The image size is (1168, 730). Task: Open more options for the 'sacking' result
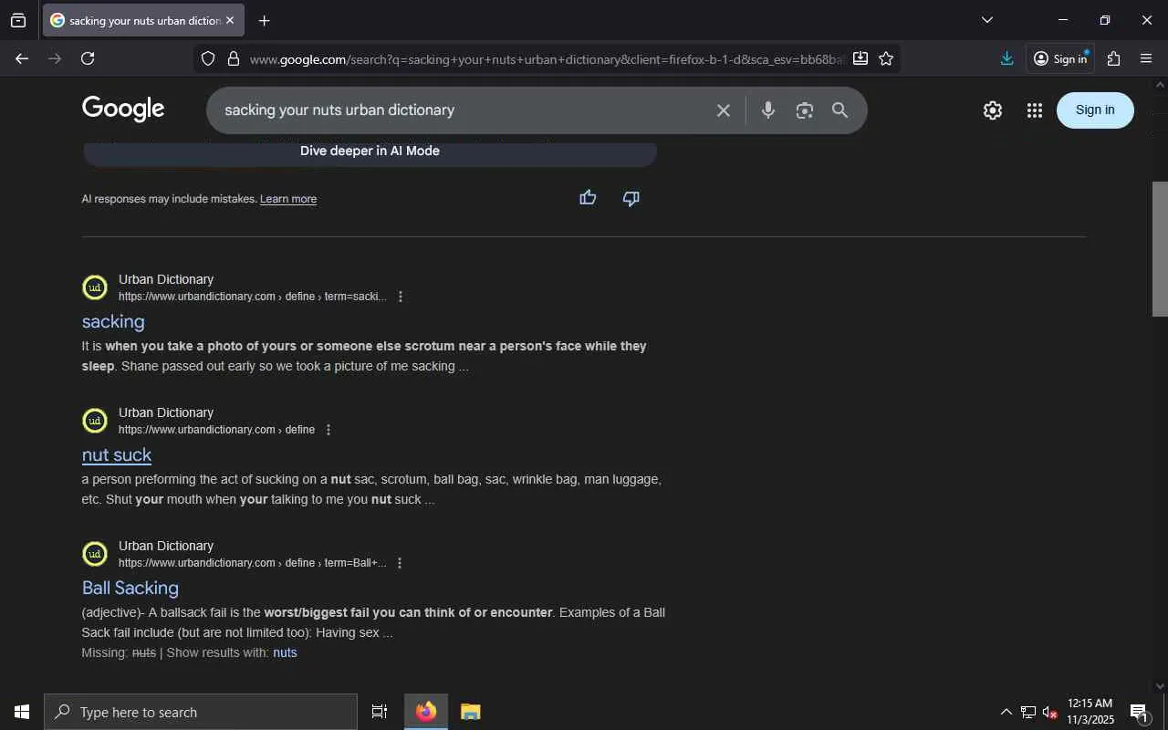[400, 297]
